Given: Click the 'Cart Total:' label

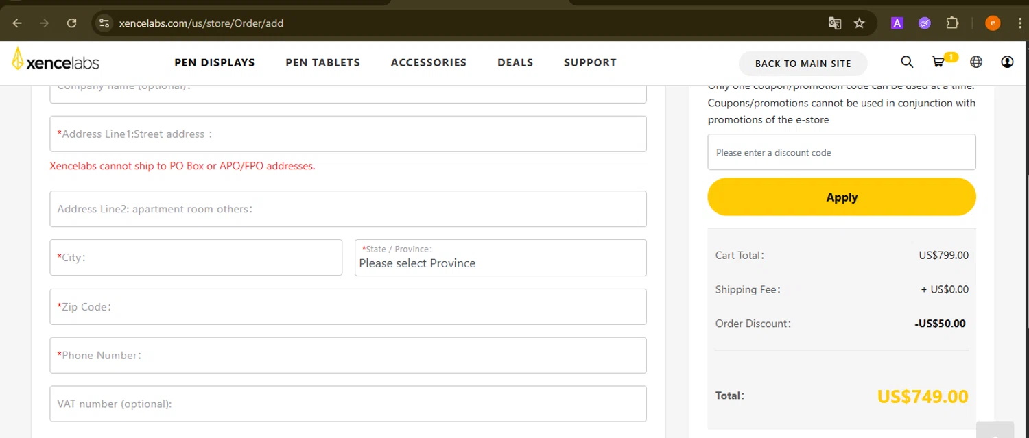Looking at the screenshot, I should point(740,255).
